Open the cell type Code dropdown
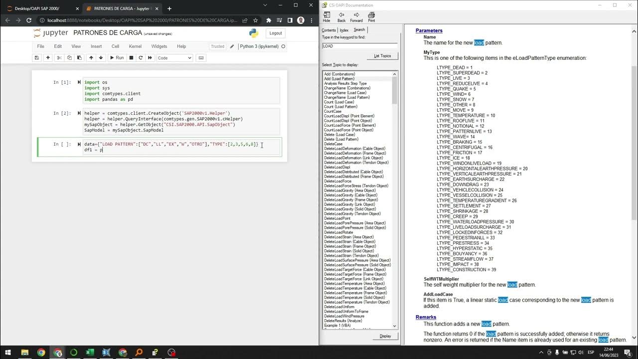Image resolution: width=638 pixels, height=359 pixels. point(175,58)
